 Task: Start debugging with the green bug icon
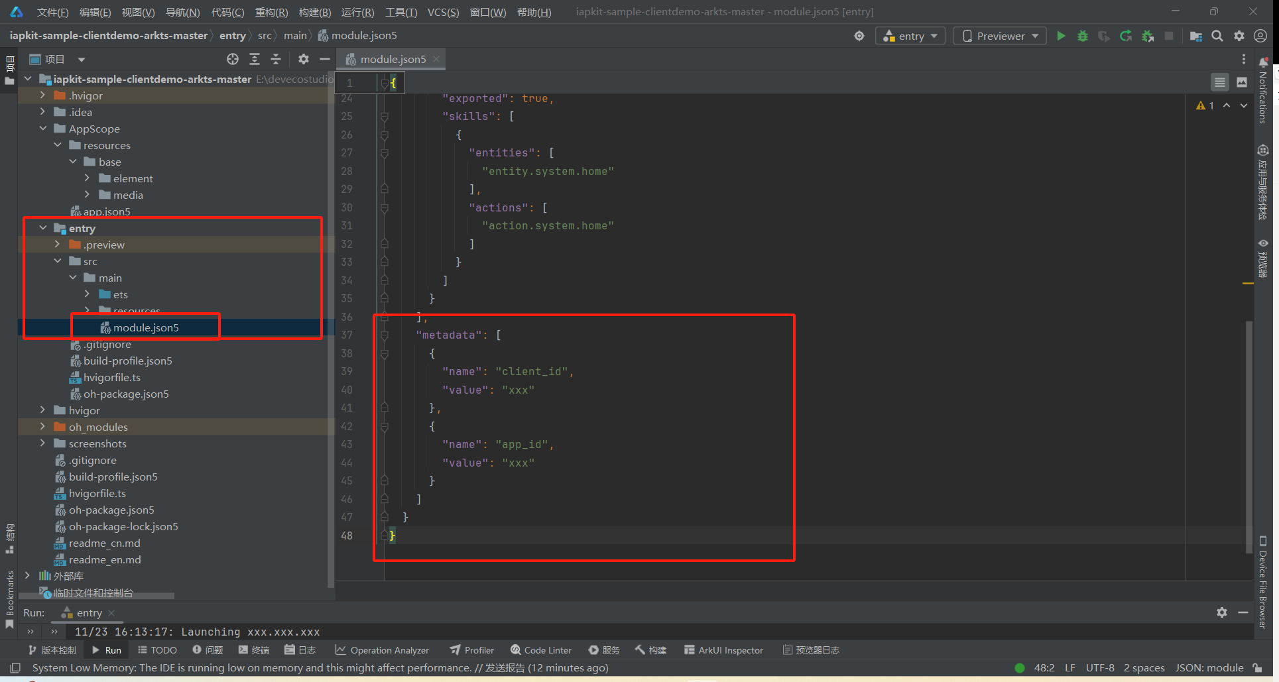tap(1083, 36)
